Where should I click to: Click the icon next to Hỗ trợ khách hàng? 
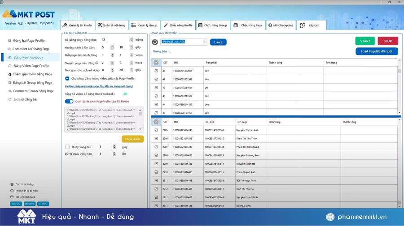pos(11,196)
